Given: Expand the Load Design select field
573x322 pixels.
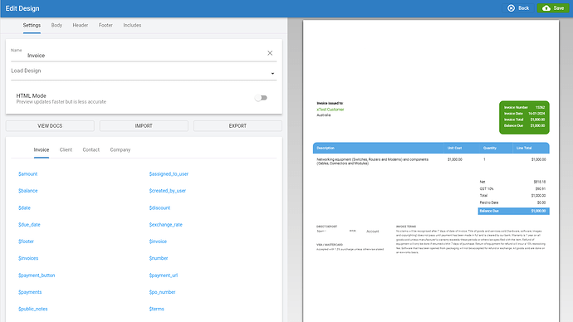Looking at the screenshot, I should 144,71.
